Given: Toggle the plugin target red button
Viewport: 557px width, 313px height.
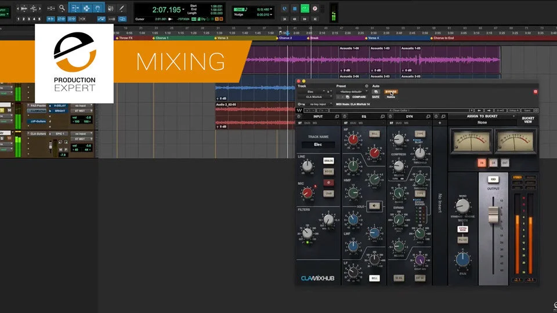Looking at the screenshot, I should tap(536, 92).
